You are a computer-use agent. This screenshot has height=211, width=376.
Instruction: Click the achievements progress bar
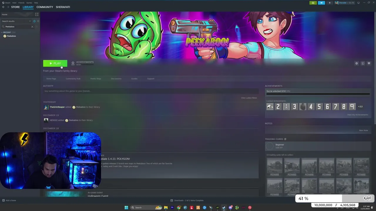(x=318, y=94)
